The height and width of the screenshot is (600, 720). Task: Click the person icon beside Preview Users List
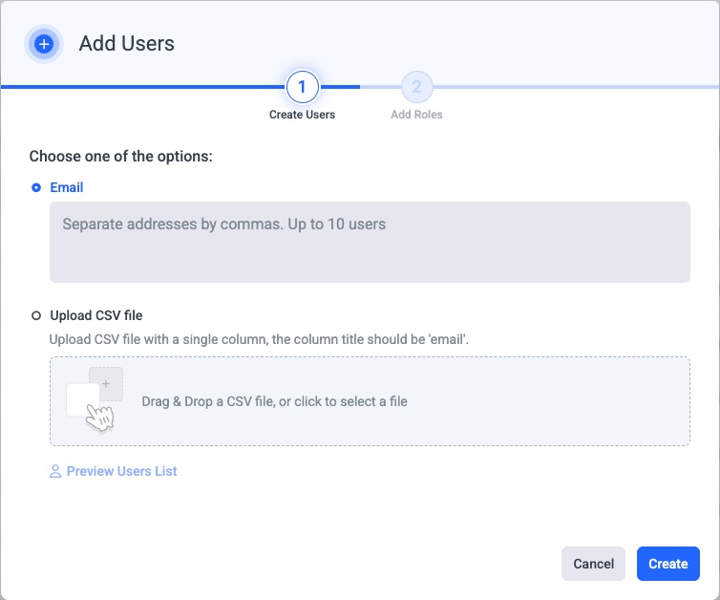pos(55,471)
